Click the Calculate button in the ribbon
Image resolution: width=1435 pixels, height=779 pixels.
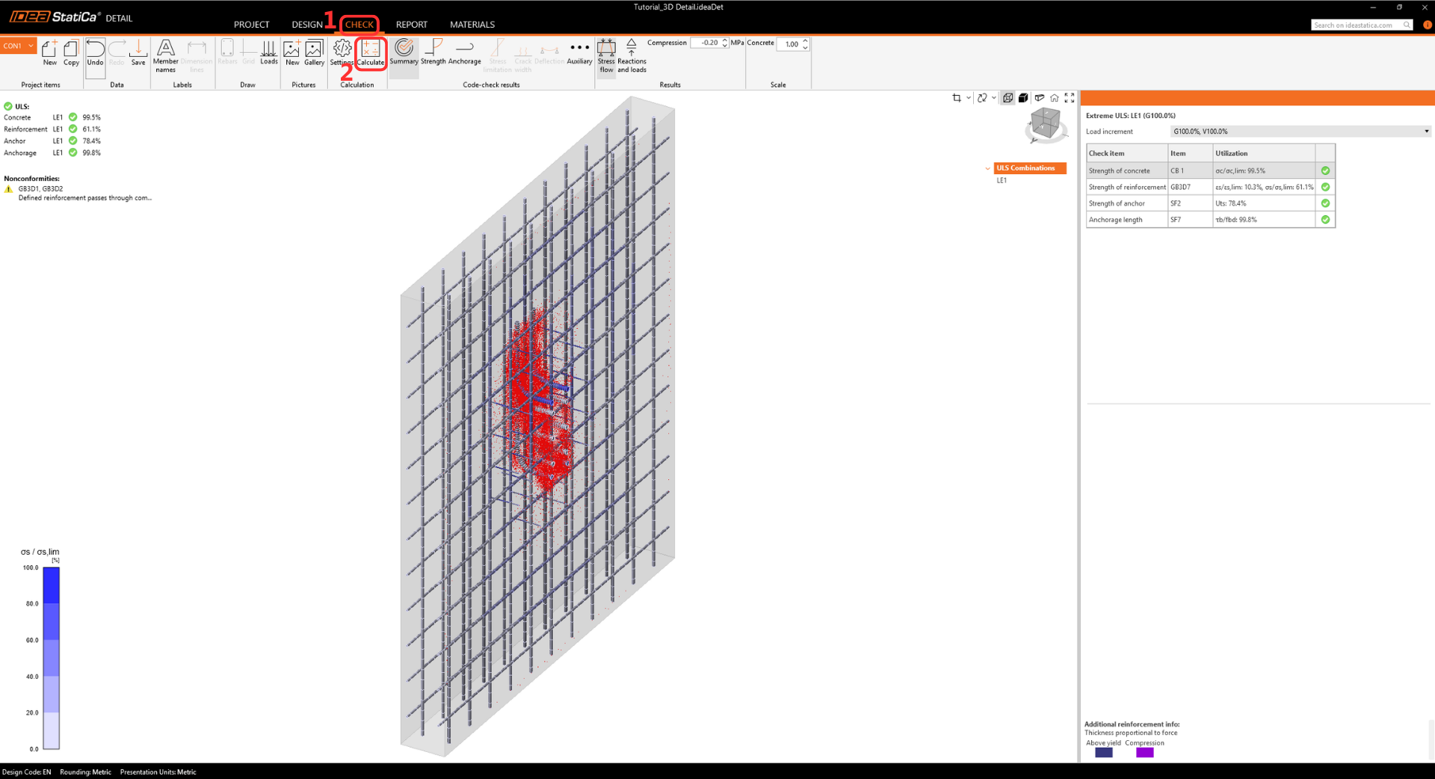pos(370,54)
